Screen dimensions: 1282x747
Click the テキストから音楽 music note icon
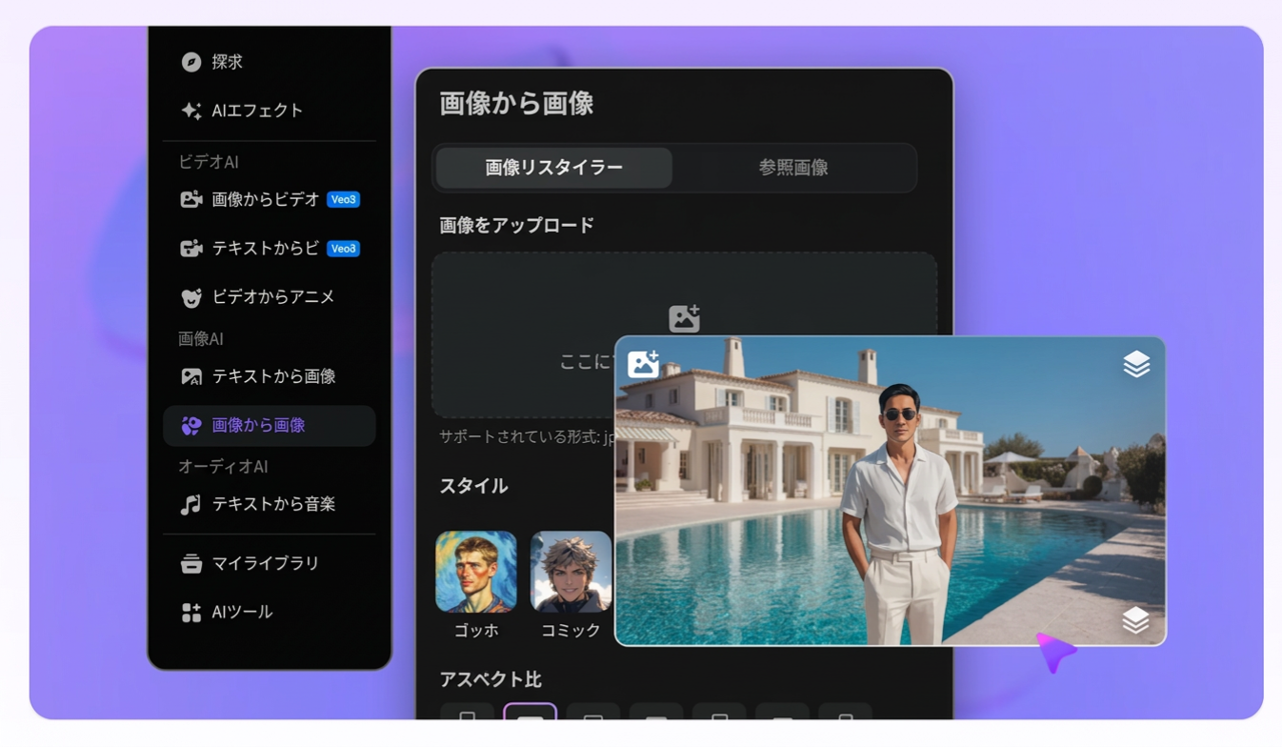(191, 504)
